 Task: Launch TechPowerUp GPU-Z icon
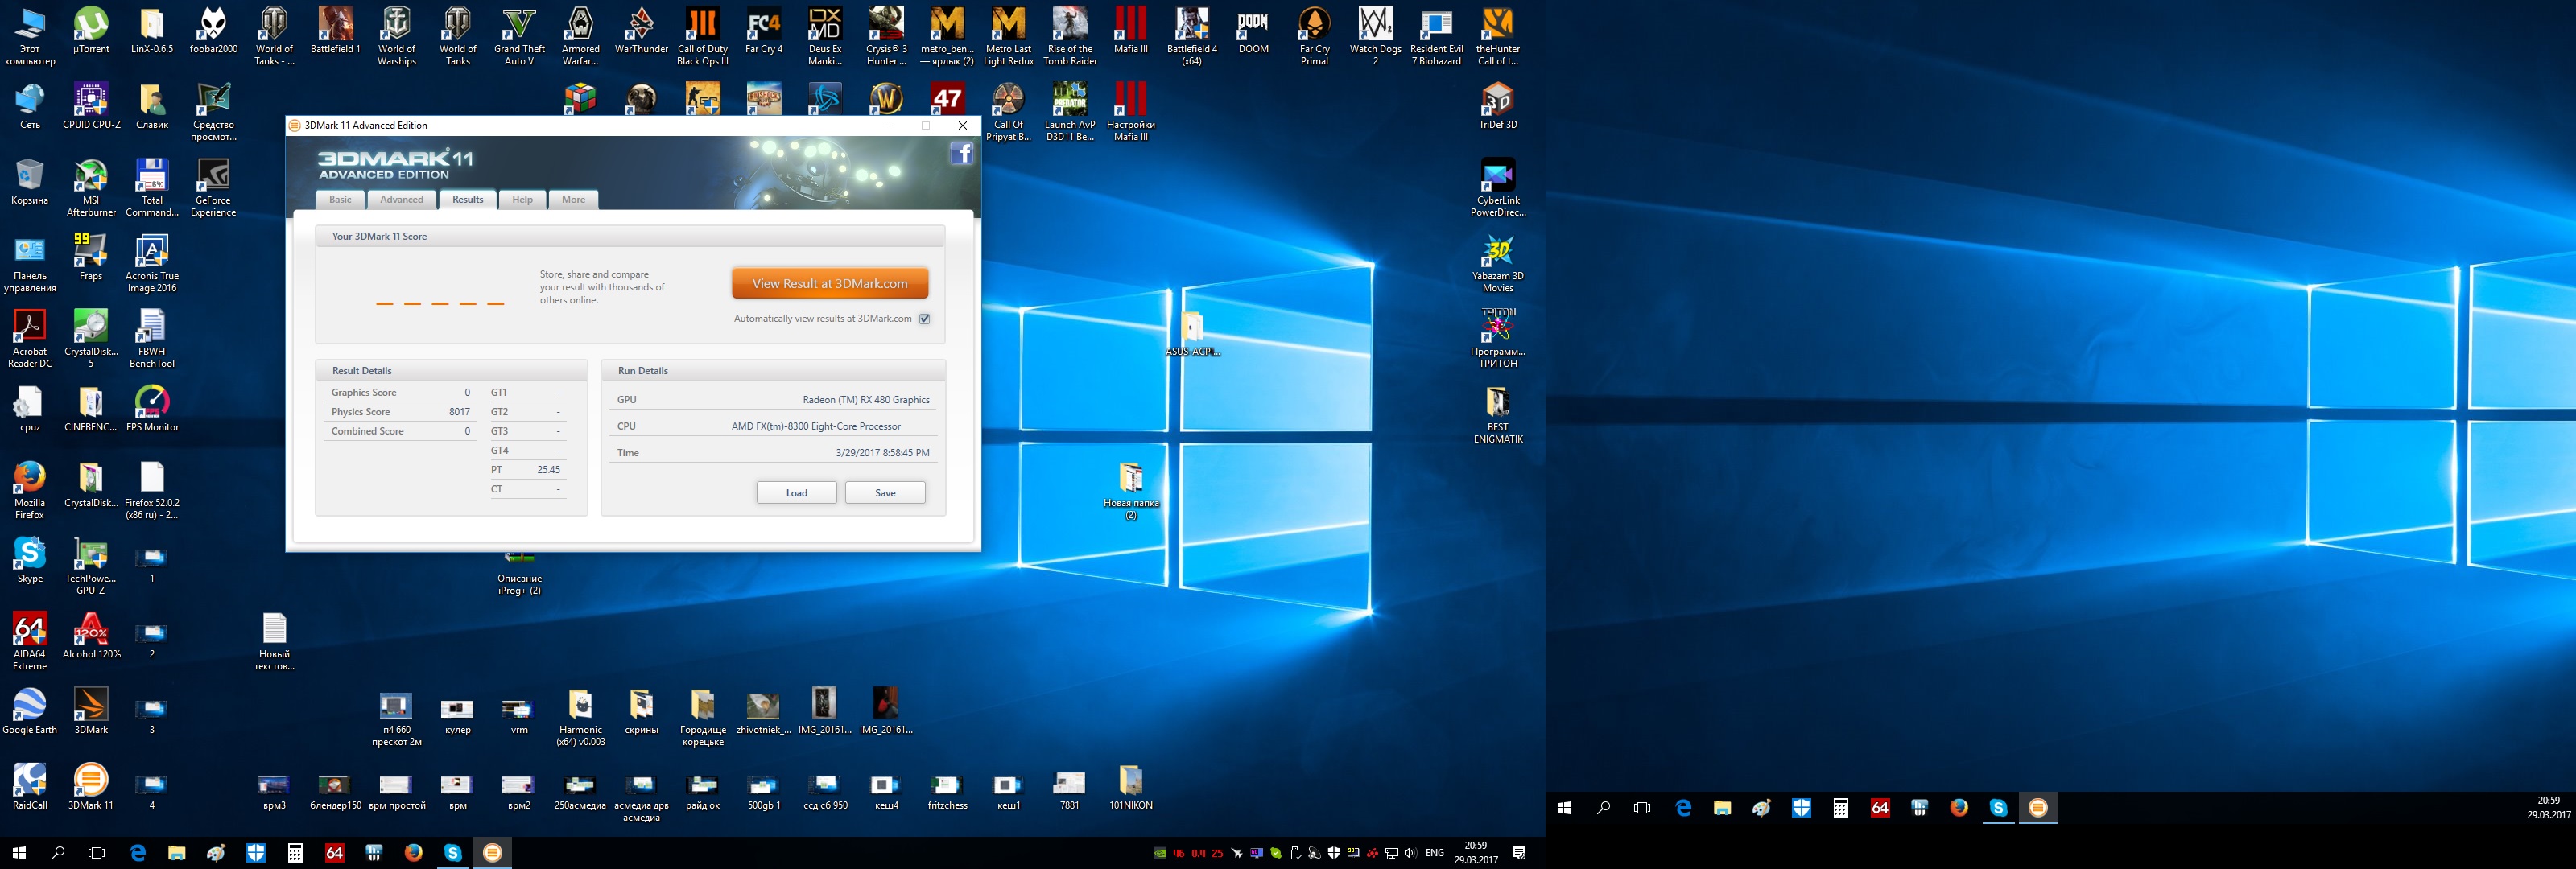pos(91,556)
